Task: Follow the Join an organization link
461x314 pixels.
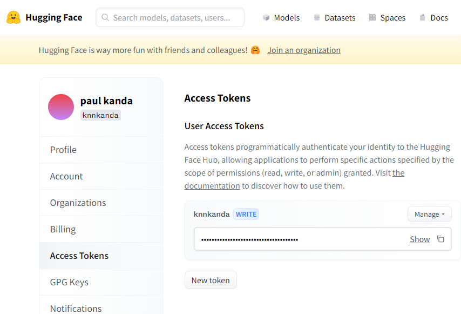Action: [304, 50]
